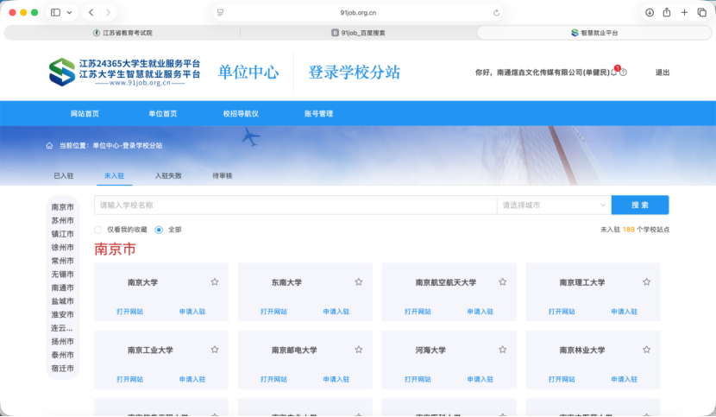Click the help question mark icon
Screen dimensions: 716x417
[624, 73]
